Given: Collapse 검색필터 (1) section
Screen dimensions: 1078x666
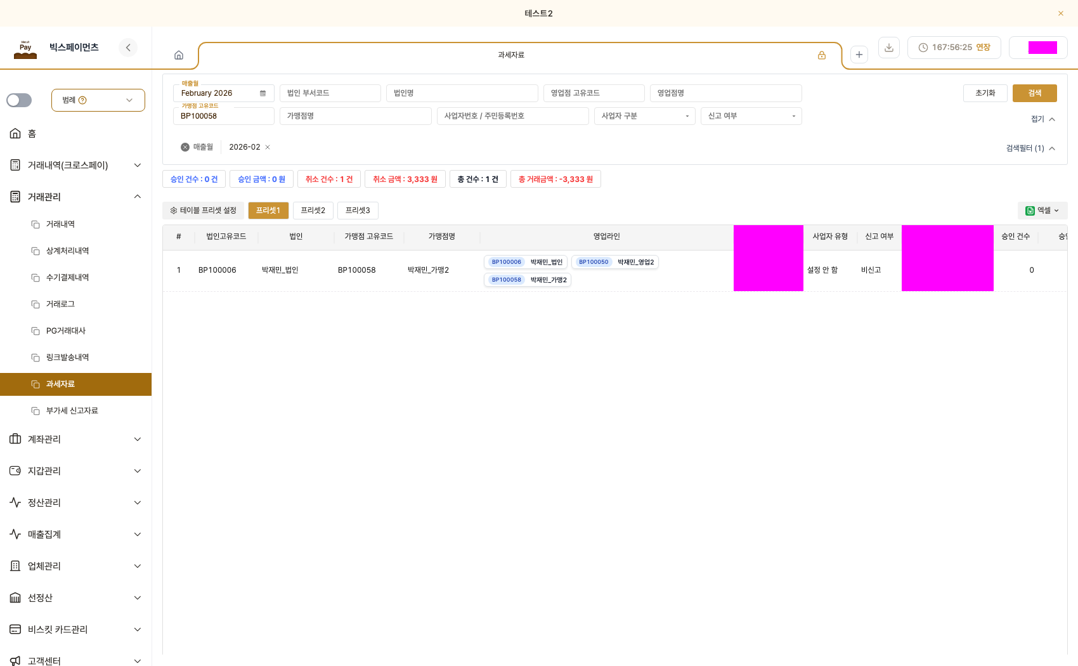Looking at the screenshot, I should [1030, 148].
